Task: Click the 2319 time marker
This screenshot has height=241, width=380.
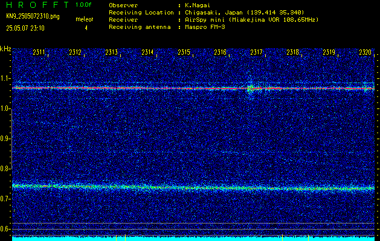Action: pos(329,52)
